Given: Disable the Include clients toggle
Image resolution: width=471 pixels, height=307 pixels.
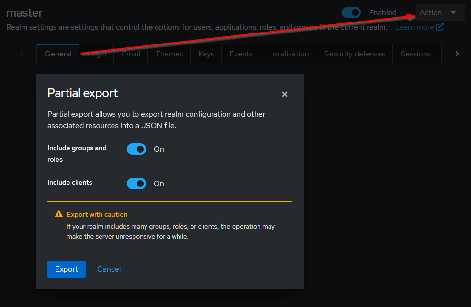Looking at the screenshot, I should pyautogui.click(x=136, y=184).
